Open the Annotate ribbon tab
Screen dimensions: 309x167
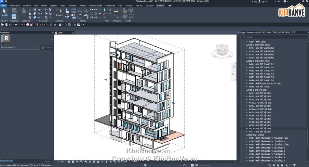pyautogui.click(x=72, y=6)
